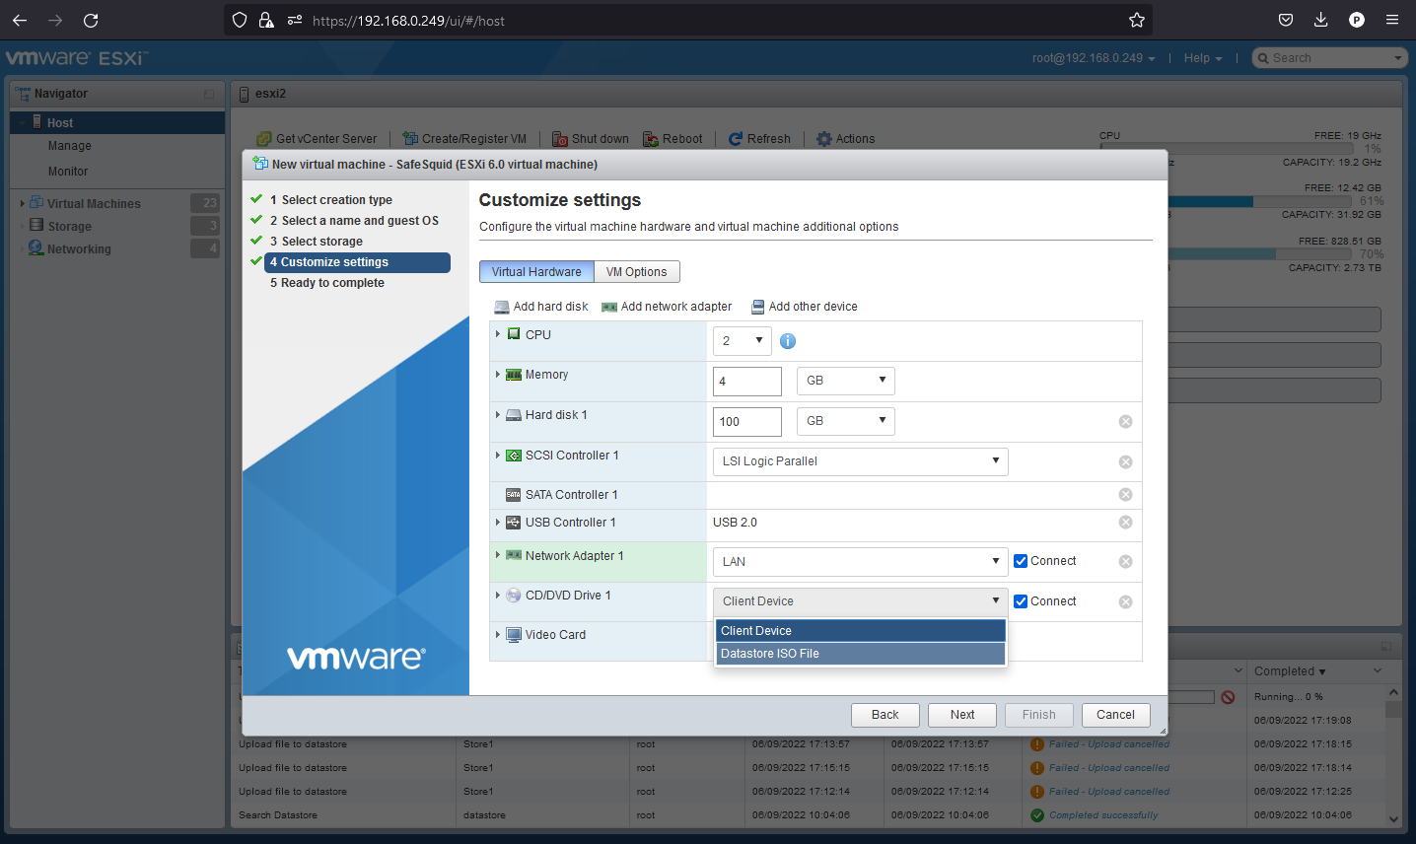The width and height of the screenshot is (1416, 844).
Task: Select the Virtual Hardware tab
Action: (x=536, y=272)
